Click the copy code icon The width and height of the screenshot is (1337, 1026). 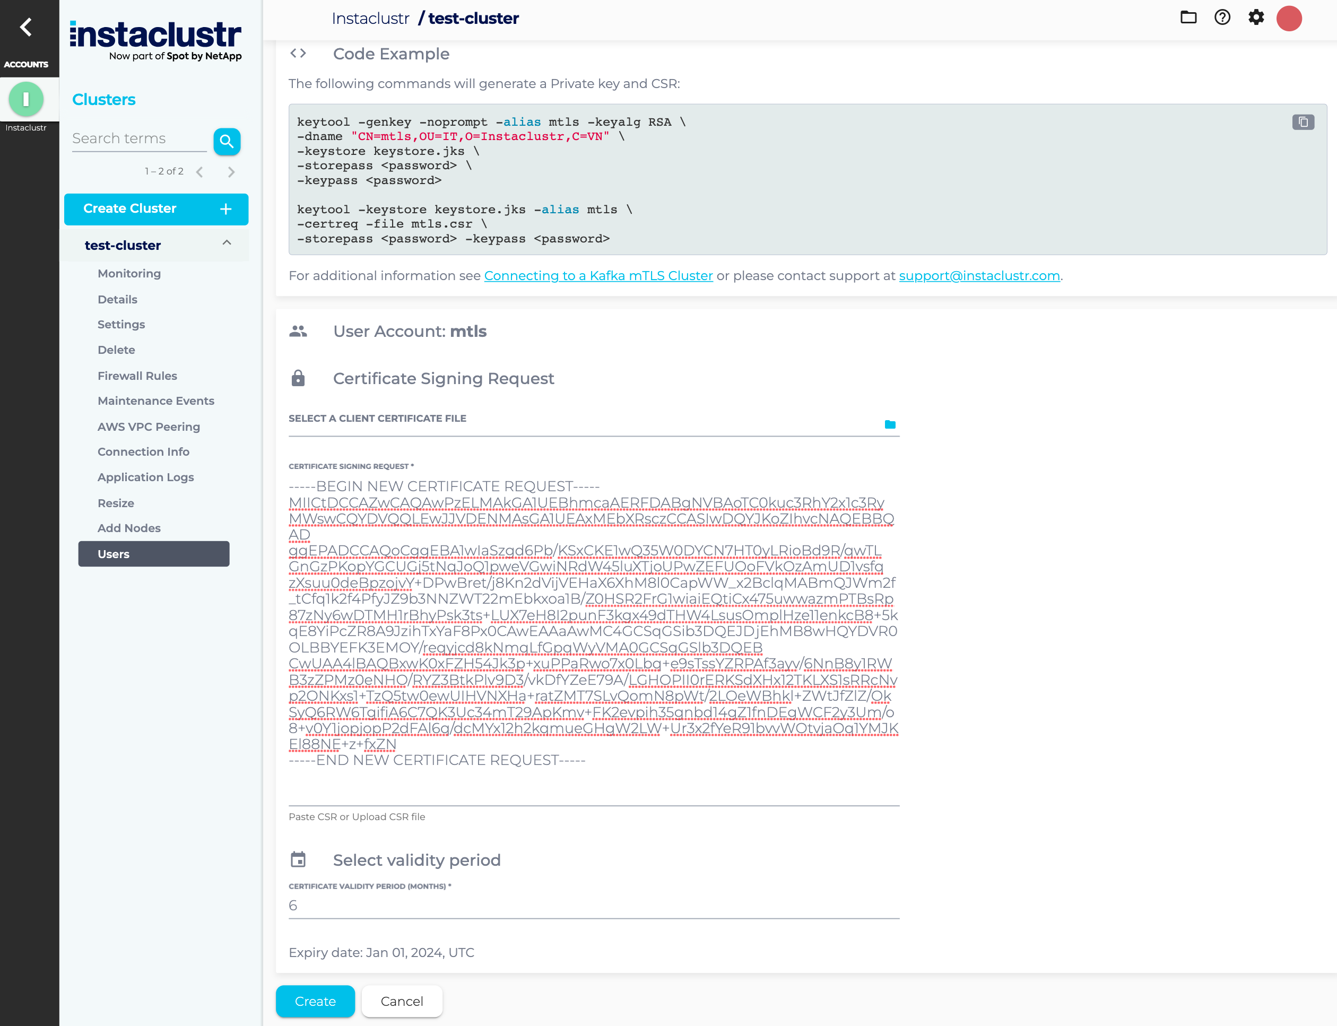[1304, 121]
